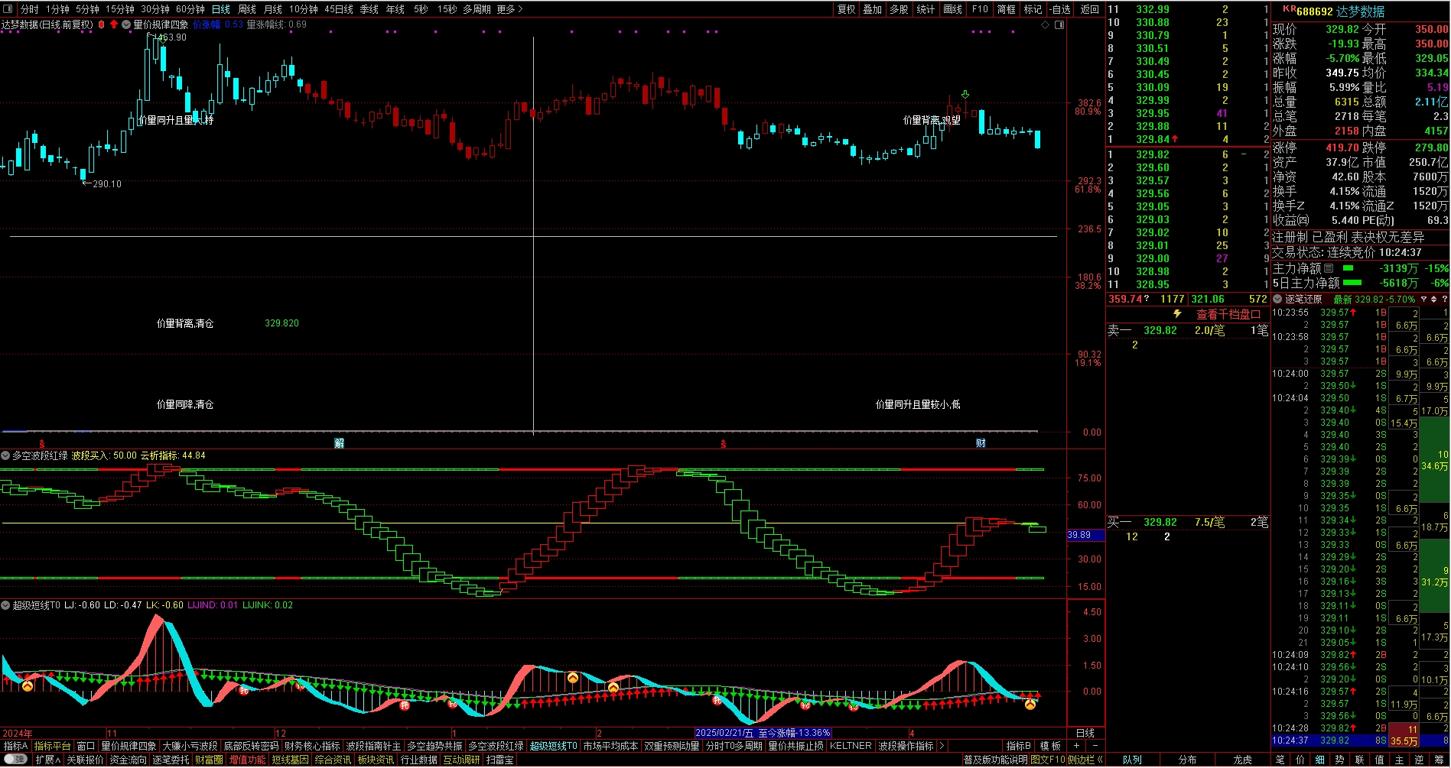Viewport: 1451px width, 768px height.
Task: Toggle the 简框 simple frame mode
Action: point(1007,9)
